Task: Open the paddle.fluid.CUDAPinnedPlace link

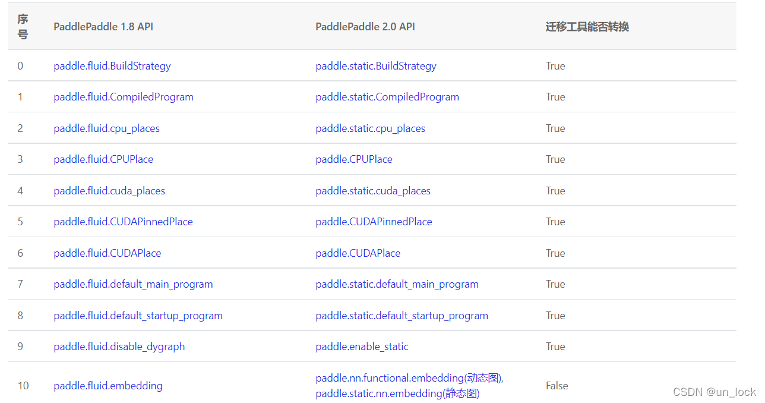Action: pos(124,222)
